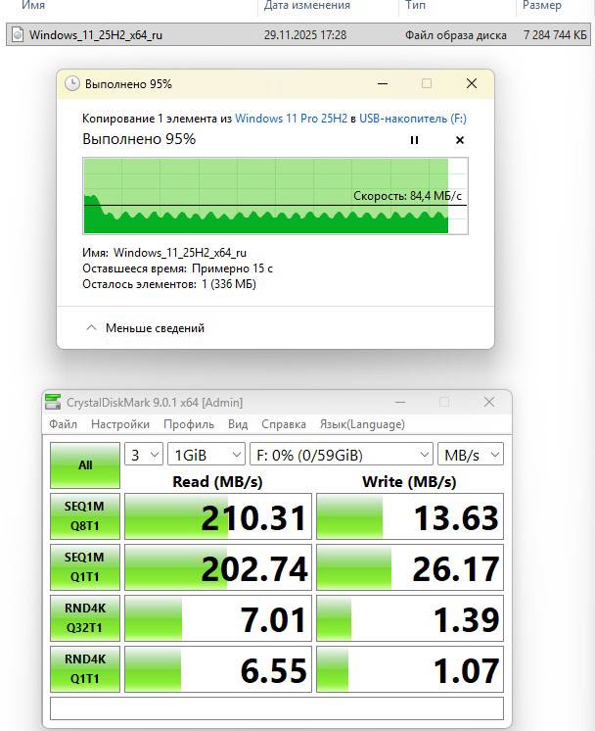This screenshot has width=595, height=731.
Task: Open the Файл menu
Action: [64, 424]
